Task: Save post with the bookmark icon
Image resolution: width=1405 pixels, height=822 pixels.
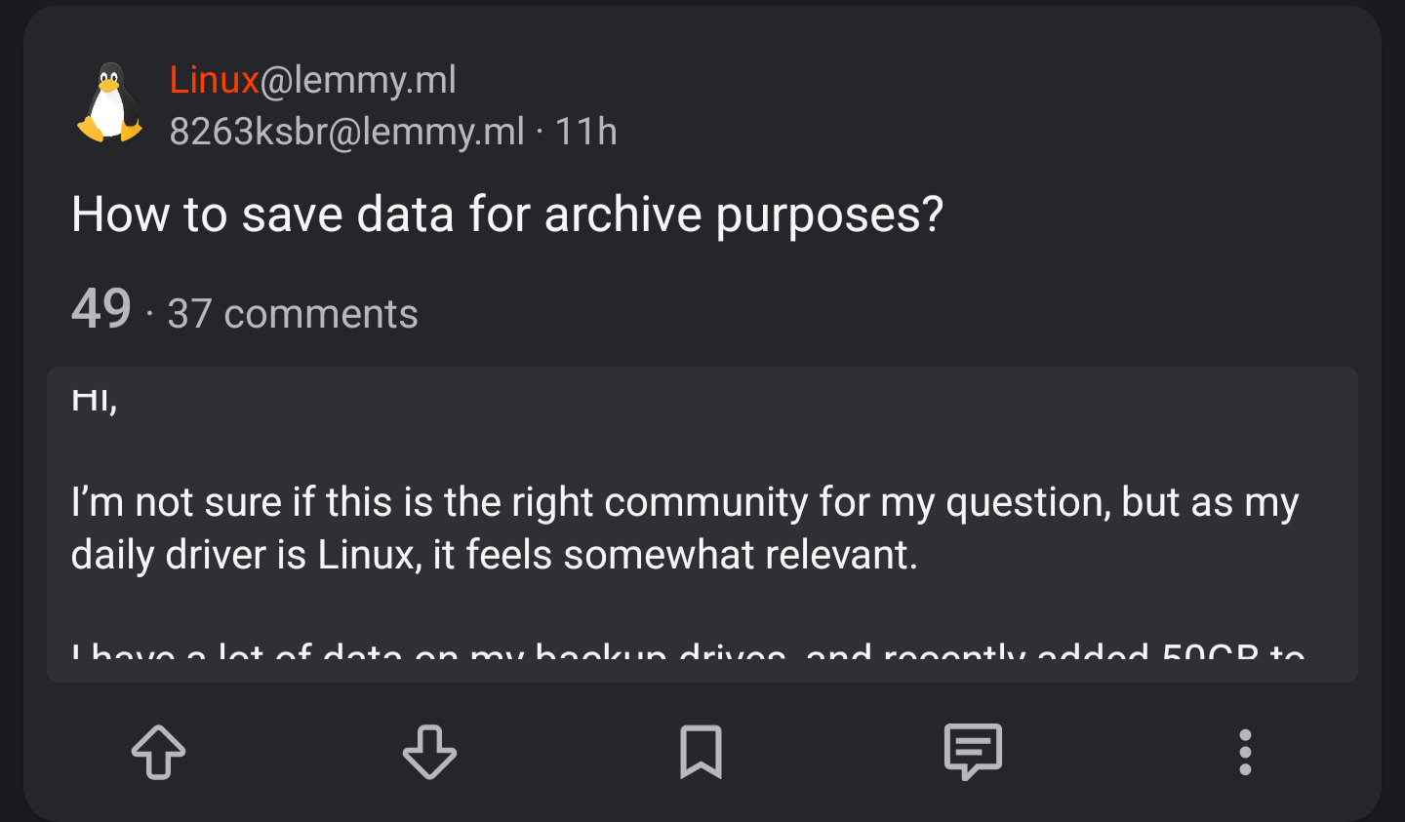Action: (x=701, y=752)
